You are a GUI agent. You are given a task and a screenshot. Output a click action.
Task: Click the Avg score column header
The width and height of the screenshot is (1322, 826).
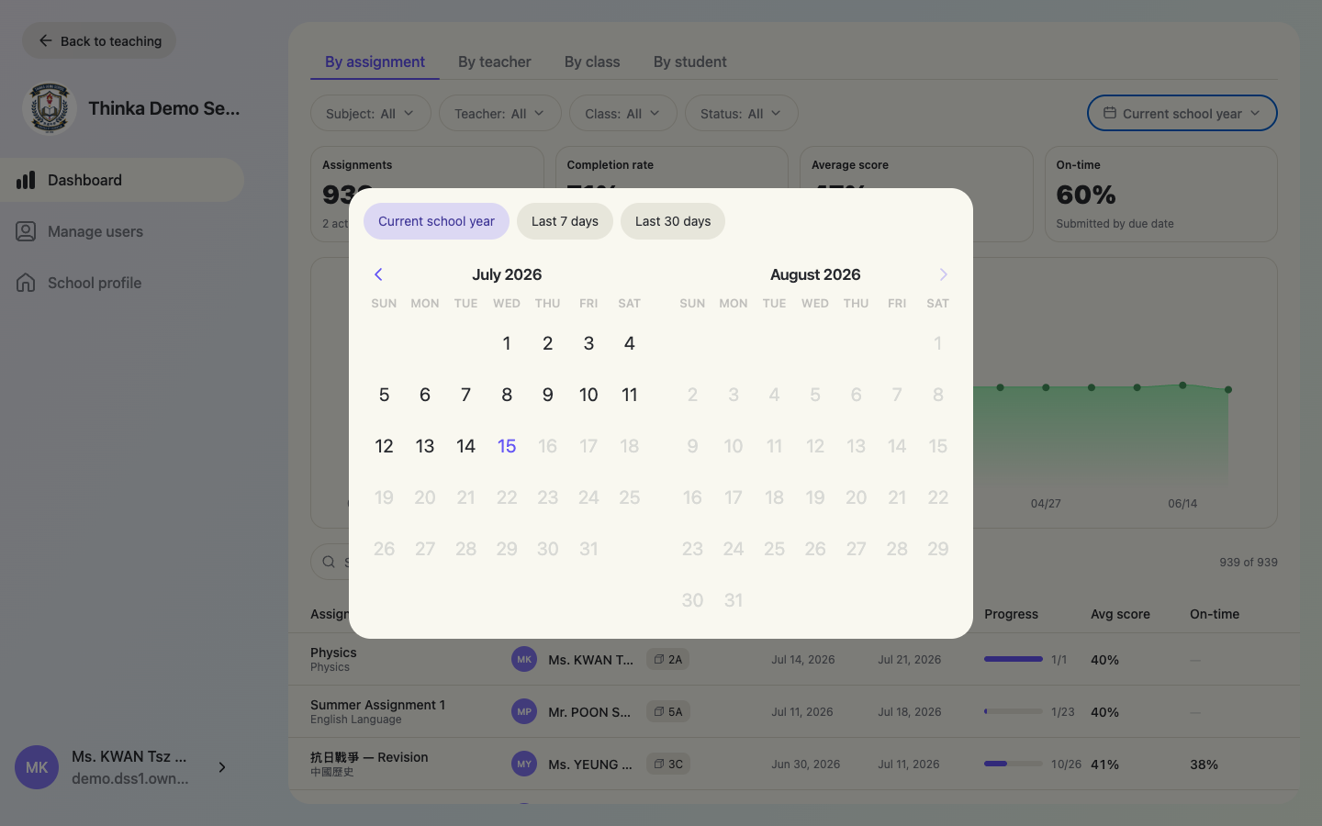(1120, 614)
